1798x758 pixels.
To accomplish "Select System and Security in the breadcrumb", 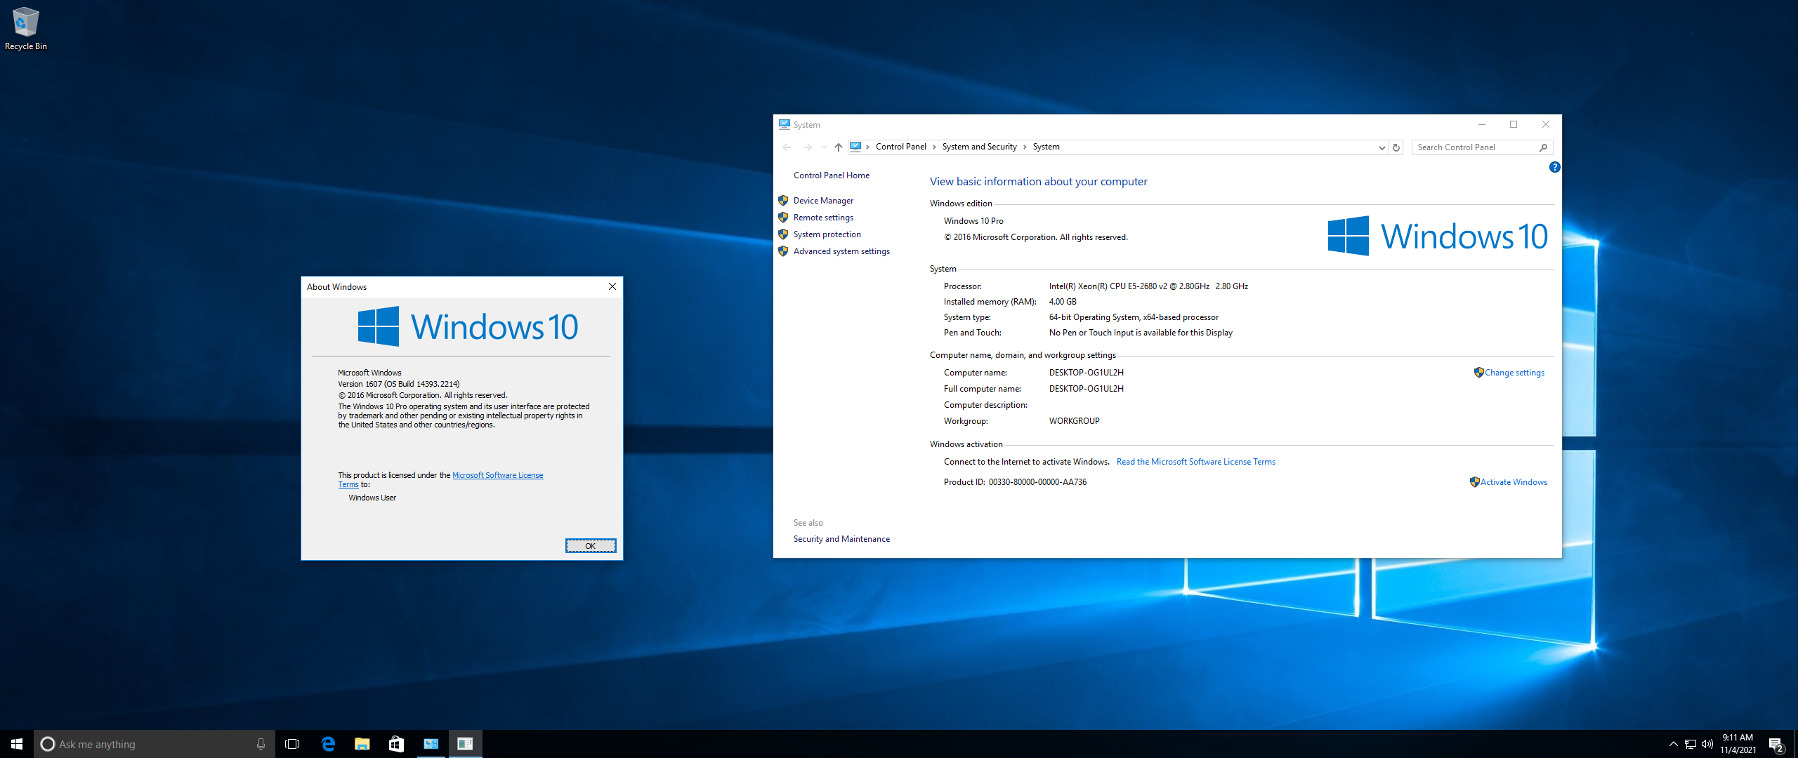I will pyautogui.click(x=979, y=147).
